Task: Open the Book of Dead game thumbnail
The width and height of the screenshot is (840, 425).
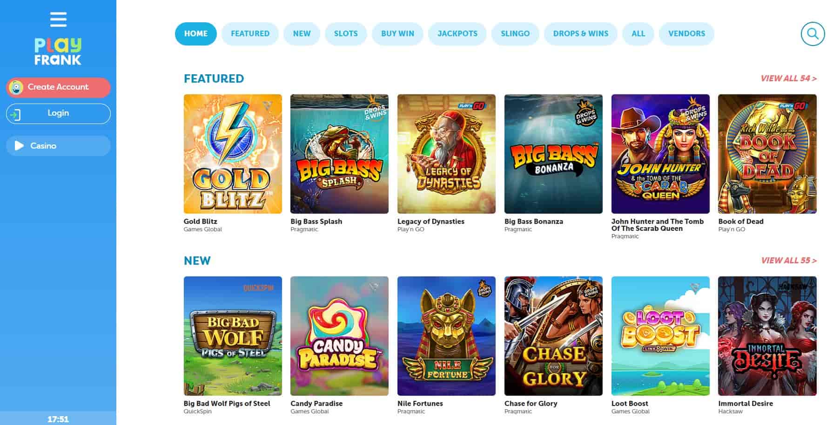Action: pos(767,154)
